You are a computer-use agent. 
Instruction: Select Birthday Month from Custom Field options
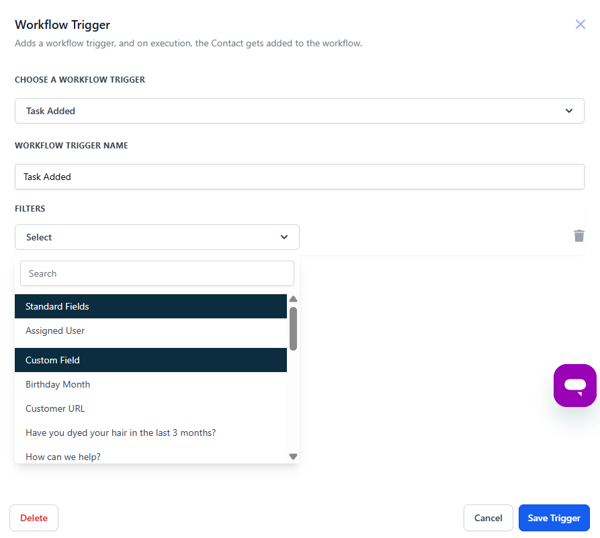(x=58, y=384)
